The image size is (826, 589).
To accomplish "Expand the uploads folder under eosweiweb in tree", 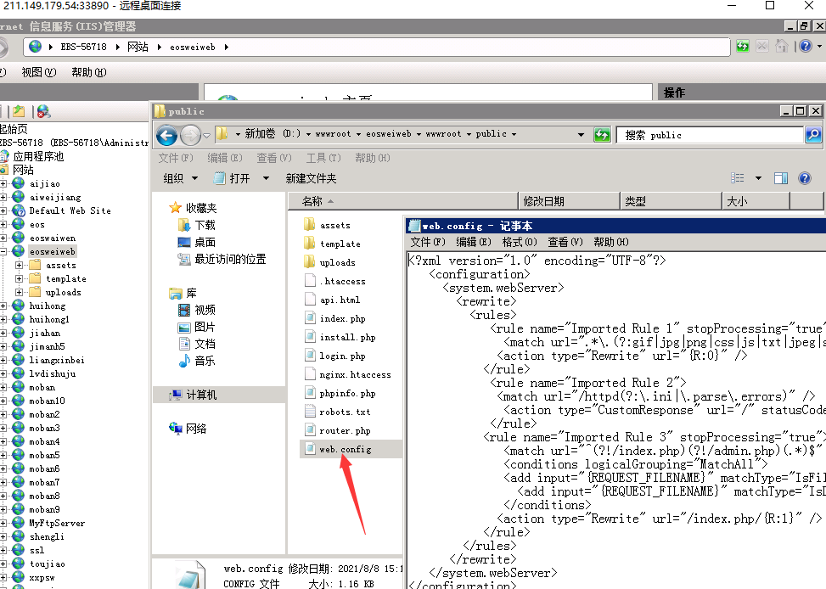I will pyautogui.click(x=20, y=293).
